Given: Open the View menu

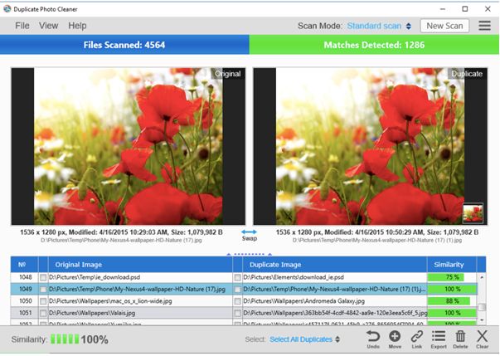Looking at the screenshot, I should [x=48, y=26].
